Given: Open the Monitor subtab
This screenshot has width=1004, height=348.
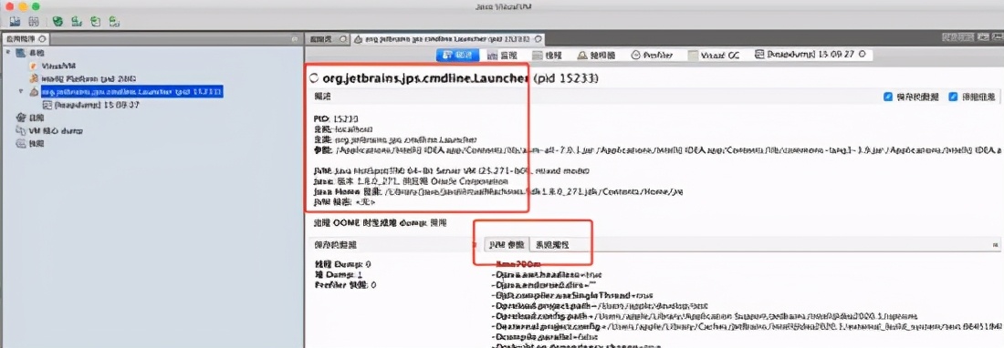Looking at the screenshot, I should 502,56.
